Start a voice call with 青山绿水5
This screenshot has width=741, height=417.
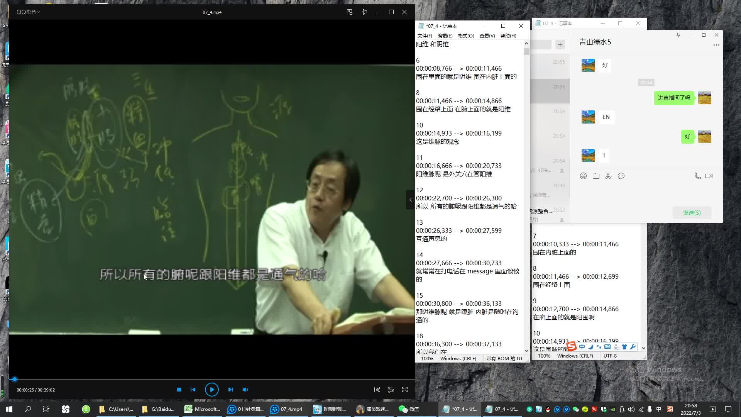coord(697,176)
